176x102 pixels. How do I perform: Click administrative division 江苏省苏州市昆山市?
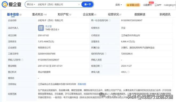(x=130, y=36)
